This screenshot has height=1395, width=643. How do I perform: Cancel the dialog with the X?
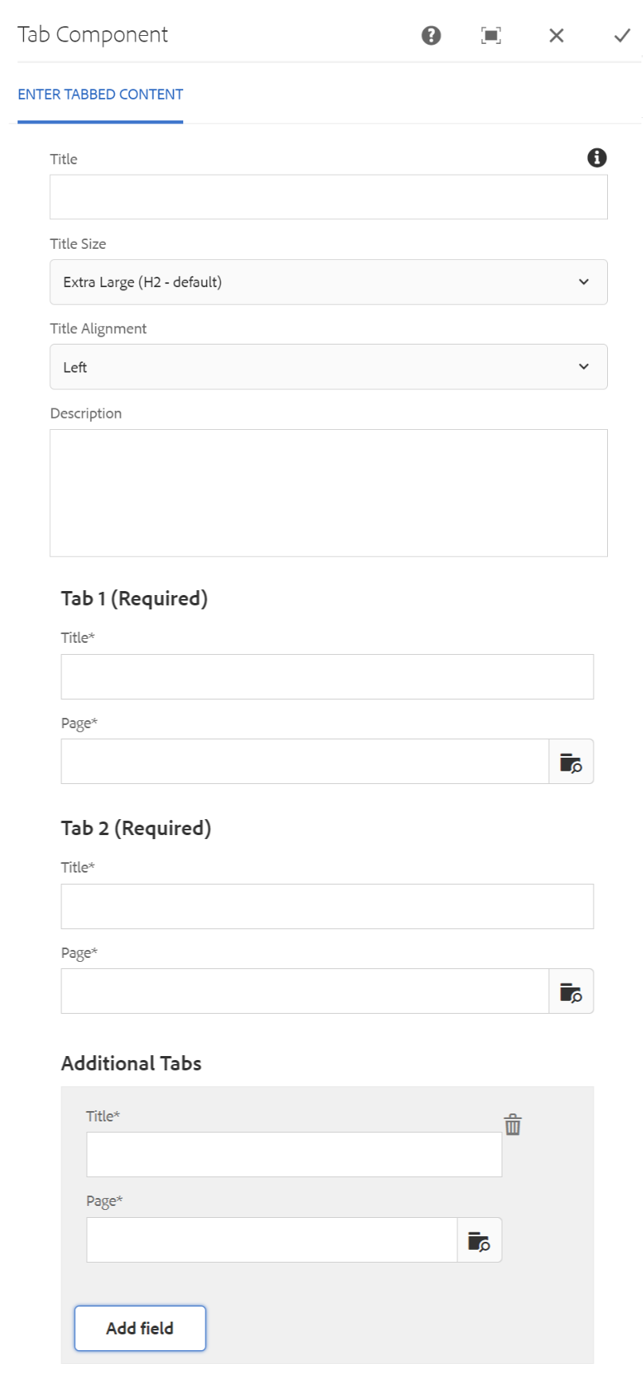555,35
